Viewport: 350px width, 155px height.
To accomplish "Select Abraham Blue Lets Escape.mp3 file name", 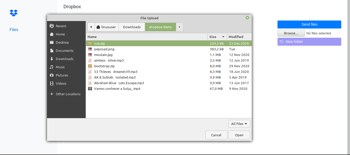I will tap(119, 83).
